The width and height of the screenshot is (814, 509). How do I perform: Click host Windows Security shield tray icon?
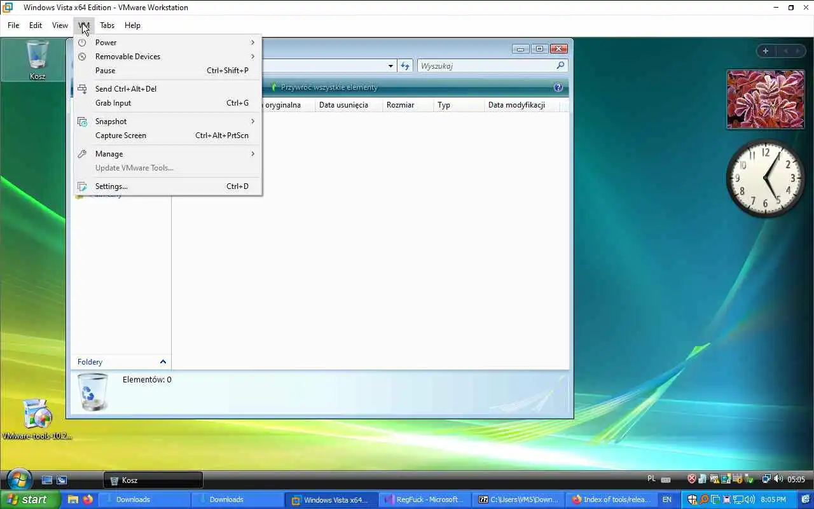coord(693,499)
